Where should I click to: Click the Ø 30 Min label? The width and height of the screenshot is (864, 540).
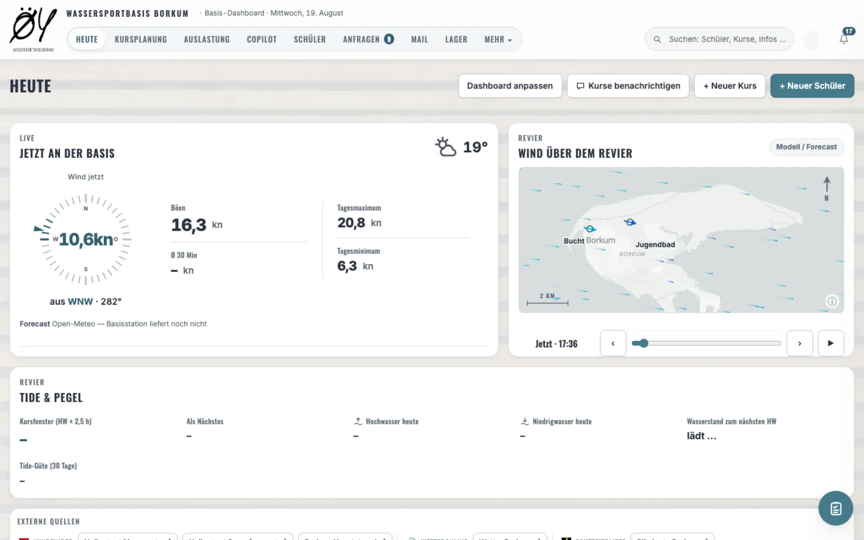point(184,255)
